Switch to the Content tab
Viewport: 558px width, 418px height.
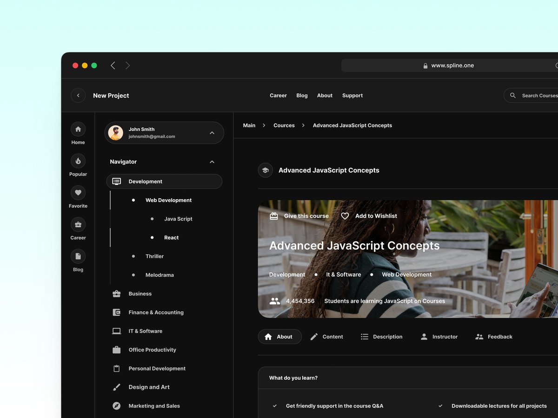click(x=326, y=337)
